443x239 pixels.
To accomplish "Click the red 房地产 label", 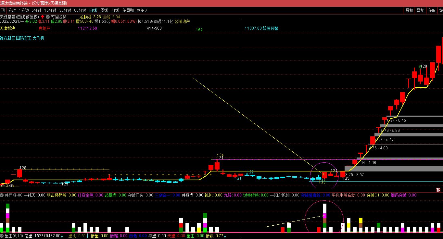I will 44,28.
